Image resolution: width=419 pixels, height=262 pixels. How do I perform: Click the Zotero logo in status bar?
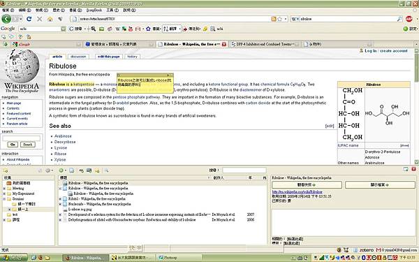click(367, 250)
